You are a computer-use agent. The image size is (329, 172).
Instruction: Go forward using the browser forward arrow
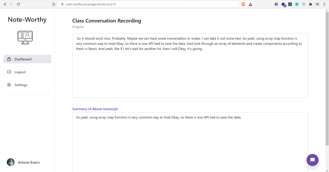[11, 4]
